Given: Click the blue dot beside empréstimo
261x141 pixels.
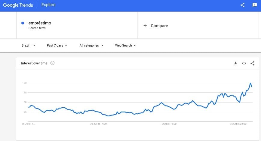Looking at the screenshot, I should [23, 23].
